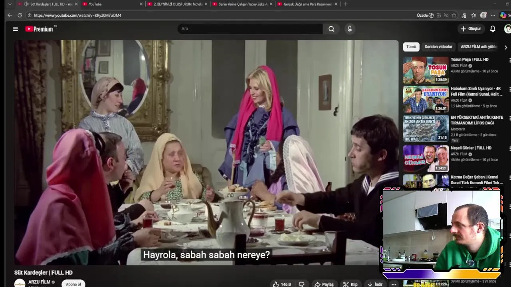
Task: Open 'Neşeli Günler | FULL HD' title
Action: pos(471,148)
